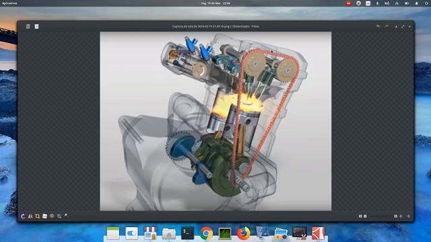Image resolution: width=431 pixels, height=242 pixels.
Task: Launch the Calendar app from the dock
Action: tap(113, 233)
